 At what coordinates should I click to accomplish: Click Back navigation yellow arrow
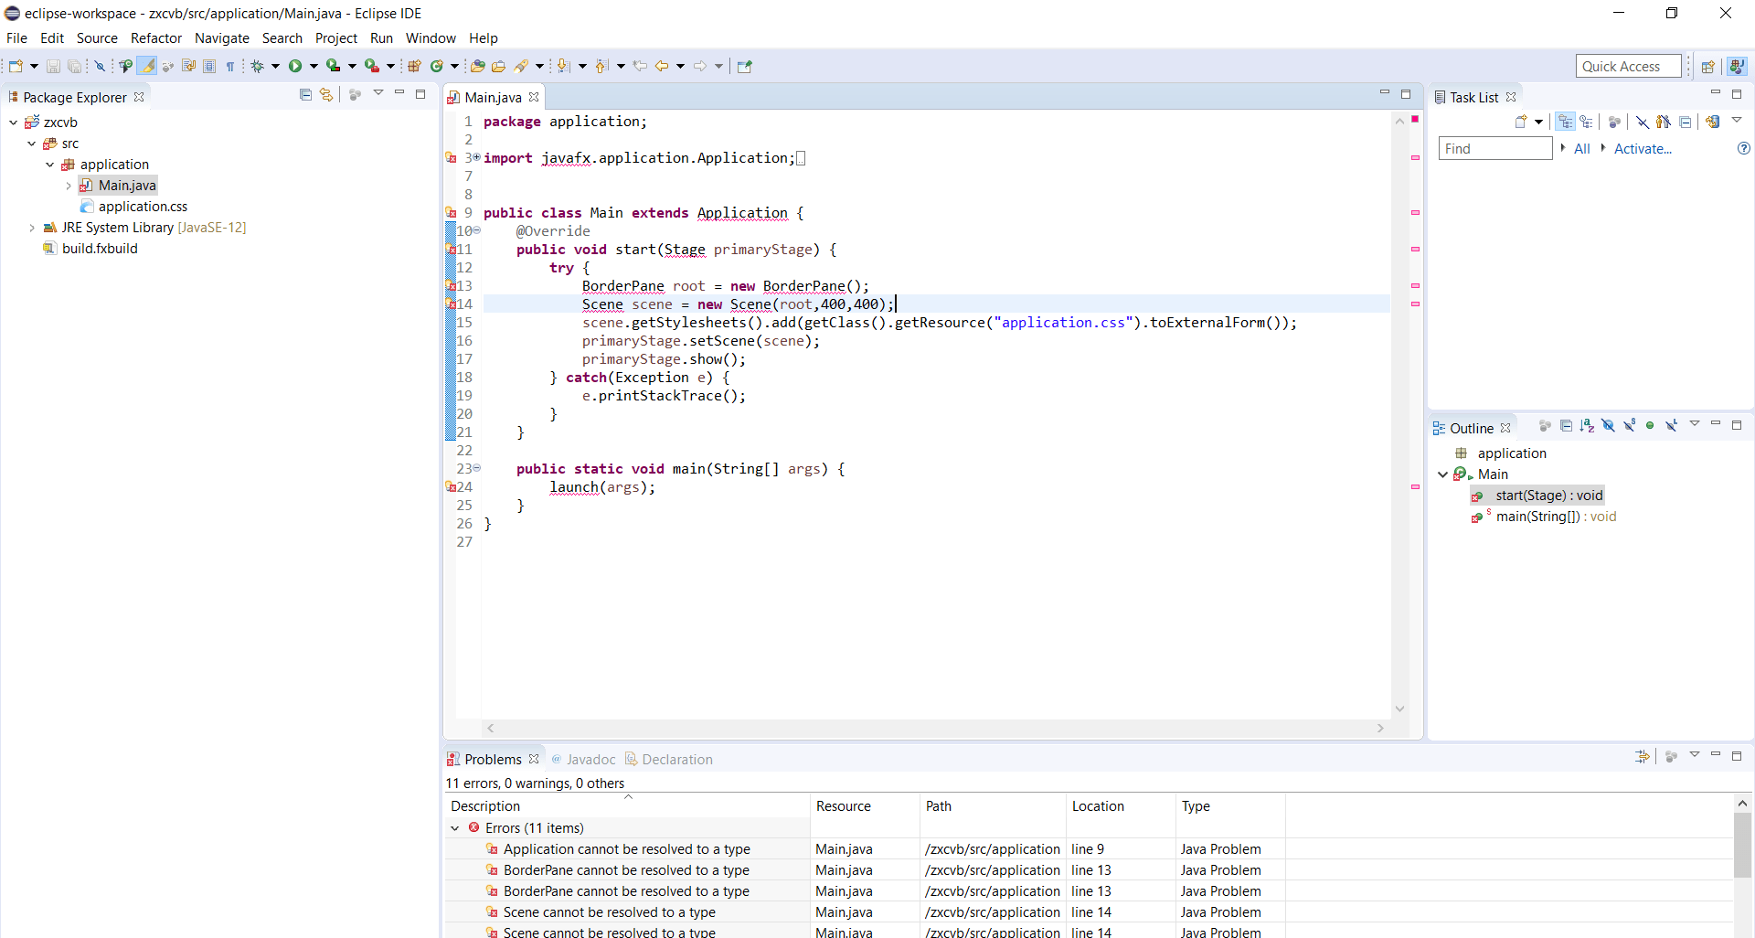click(661, 66)
